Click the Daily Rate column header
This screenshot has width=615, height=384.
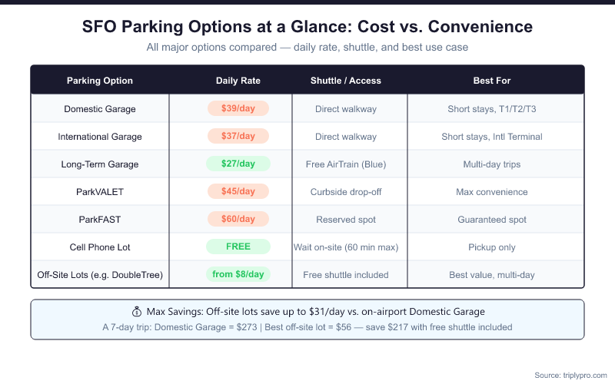pyautogui.click(x=238, y=81)
